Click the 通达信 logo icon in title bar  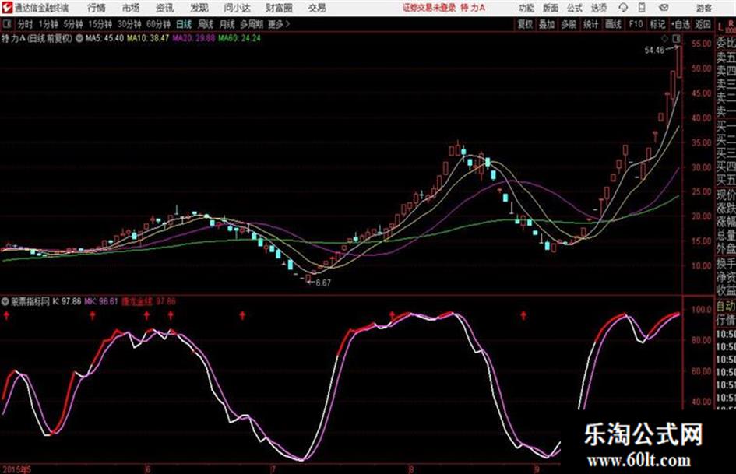[7, 8]
